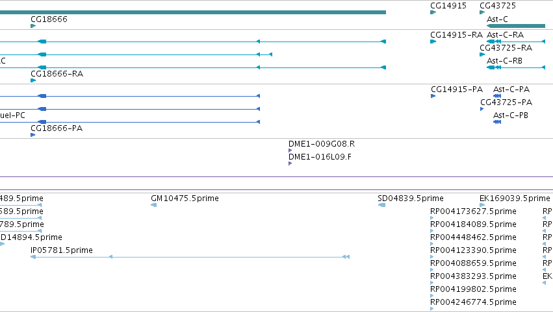This screenshot has height=312, width=553.
Task: Click the small arrow under CG18666-RA
Action: (33, 80)
